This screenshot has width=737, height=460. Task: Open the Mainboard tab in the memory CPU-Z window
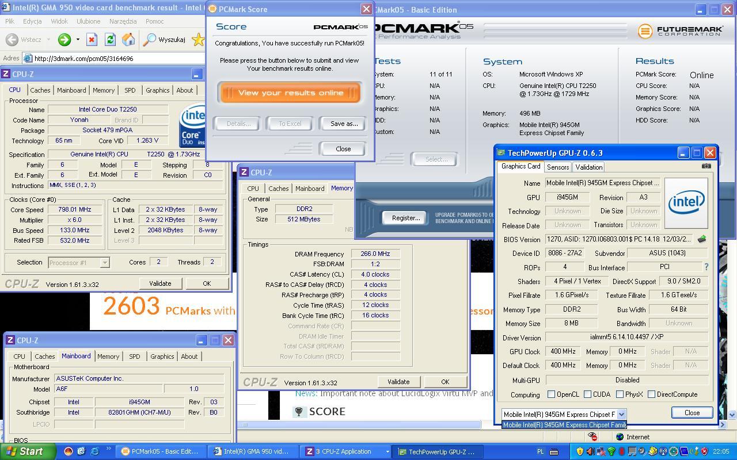point(310,189)
